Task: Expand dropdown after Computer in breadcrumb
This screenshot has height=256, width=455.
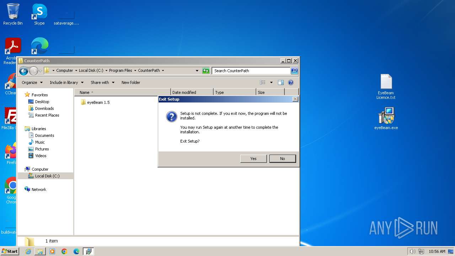Action: (x=76, y=71)
